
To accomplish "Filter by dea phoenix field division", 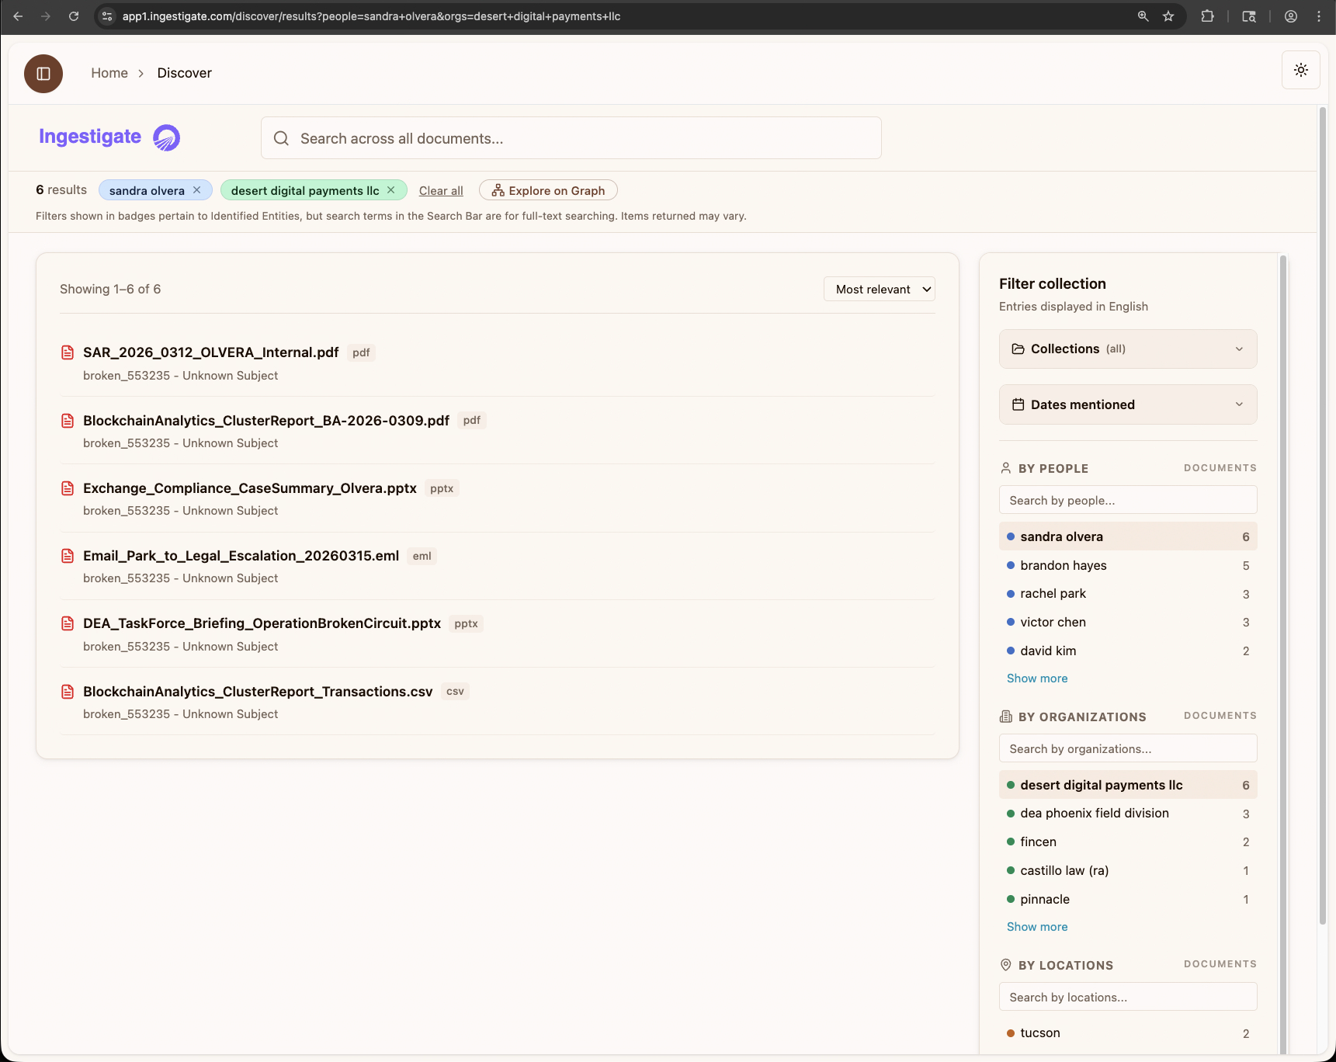I will [1128, 814].
